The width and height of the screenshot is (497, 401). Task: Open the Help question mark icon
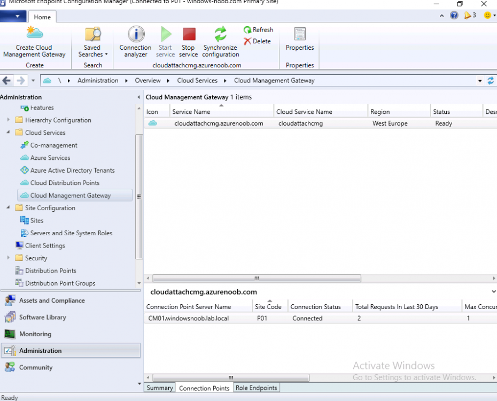click(454, 15)
